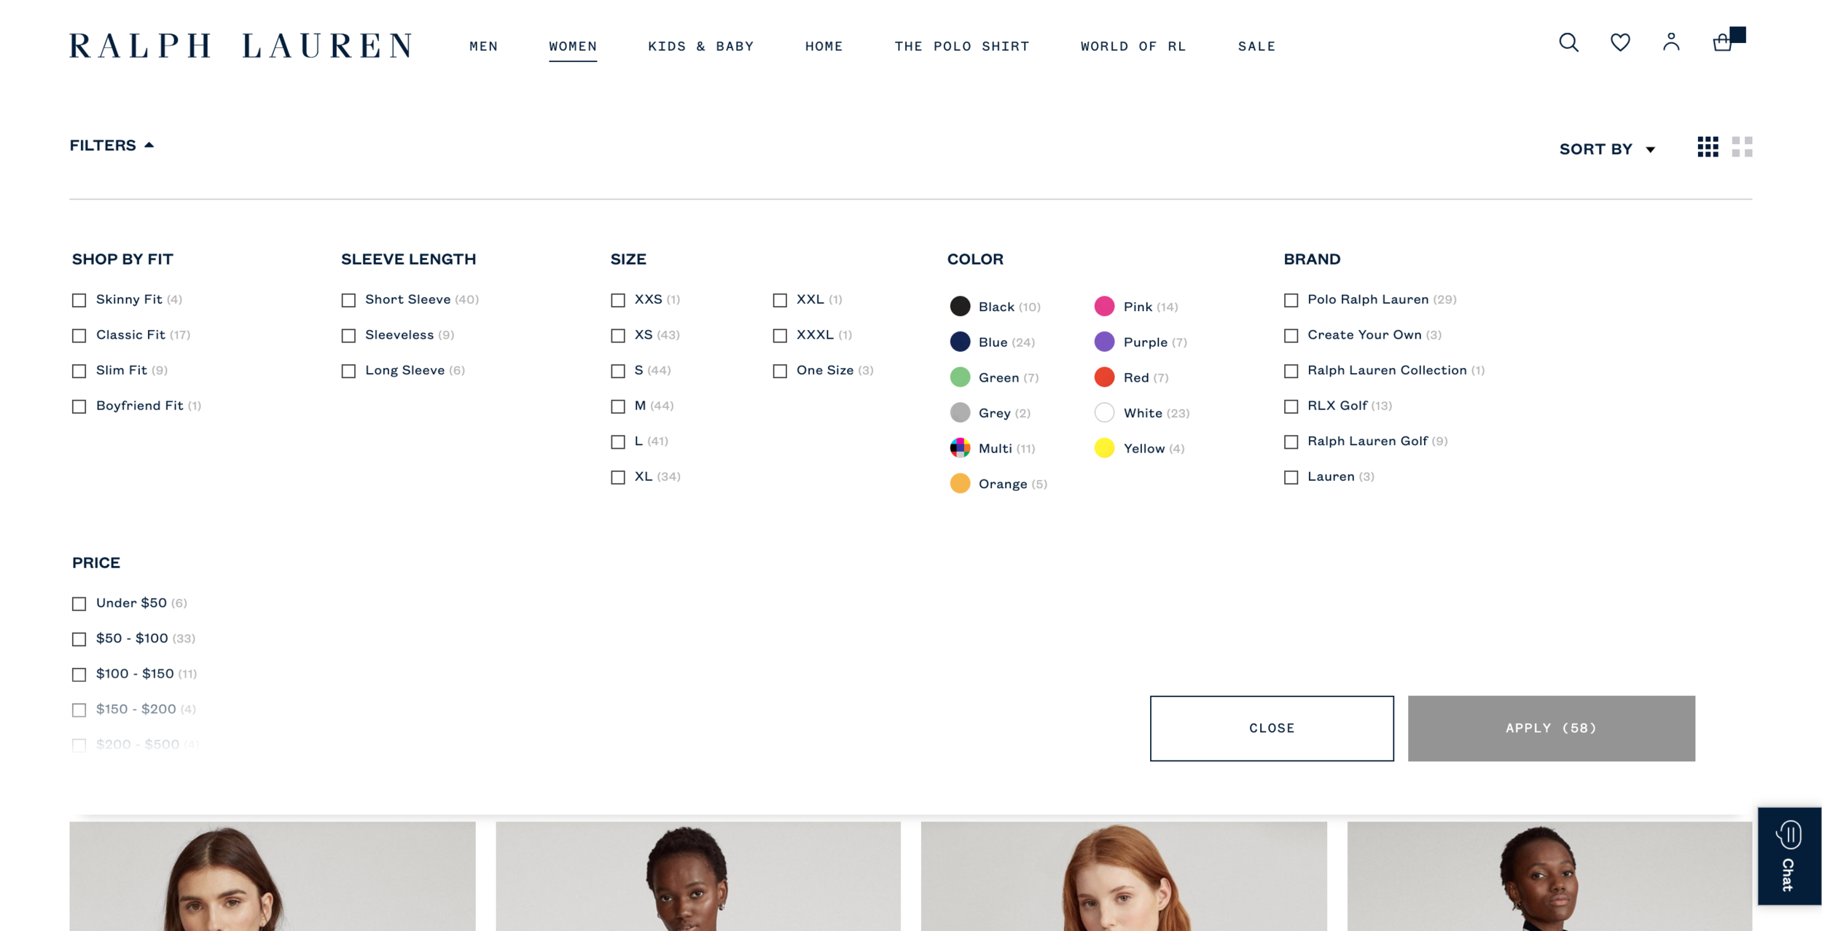The height and width of the screenshot is (931, 1822).
Task: Check the $100 - $150 price filter
Action: (79, 675)
